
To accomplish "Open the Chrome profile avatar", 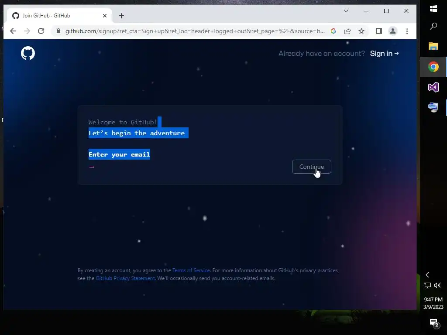I will 393,31.
